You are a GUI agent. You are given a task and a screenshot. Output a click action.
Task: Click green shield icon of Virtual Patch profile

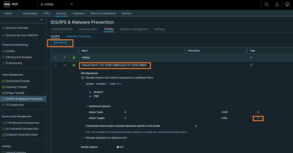pyautogui.click(x=74, y=65)
